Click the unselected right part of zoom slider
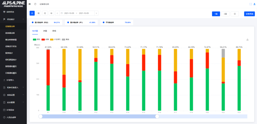Viewport: 257px width, 124px height. pyautogui.click(x=203, y=116)
